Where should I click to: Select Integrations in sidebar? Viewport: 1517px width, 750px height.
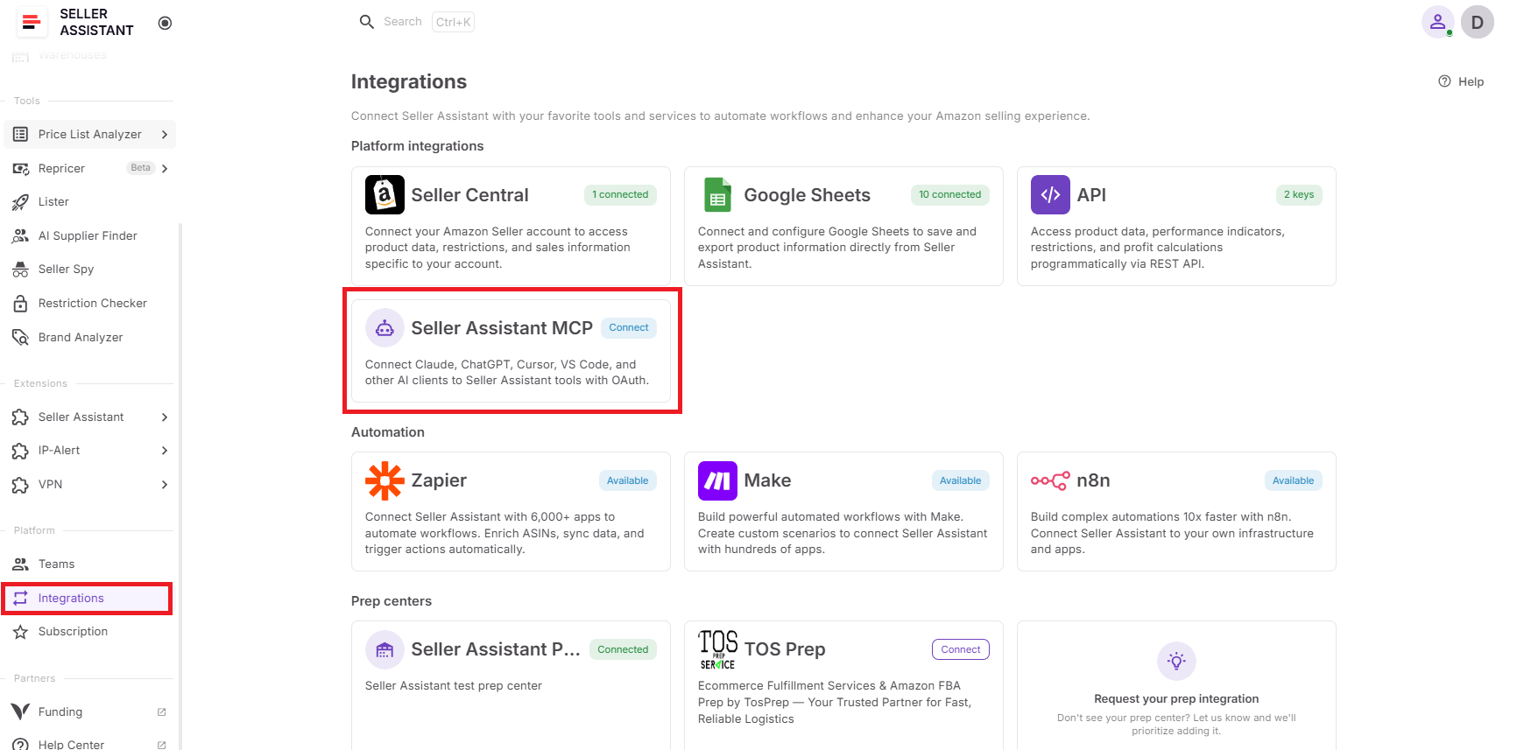click(x=87, y=599)
